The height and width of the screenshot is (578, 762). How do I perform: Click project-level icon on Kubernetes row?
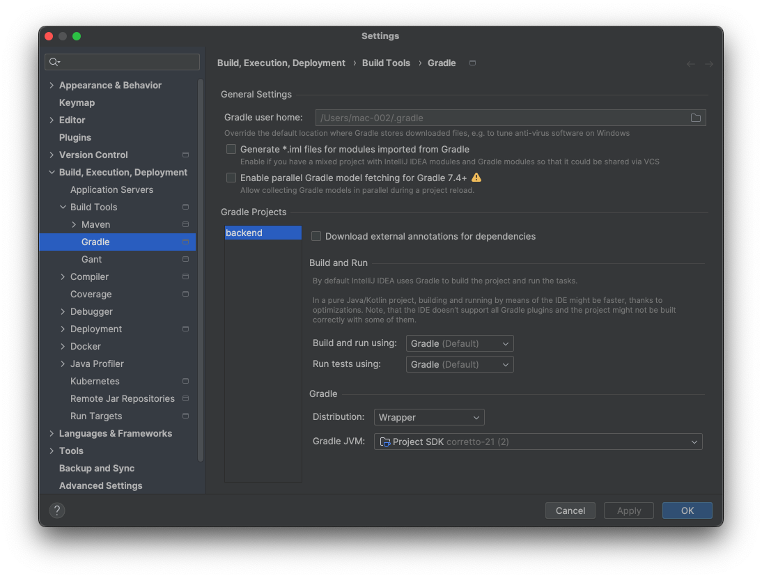186,382
